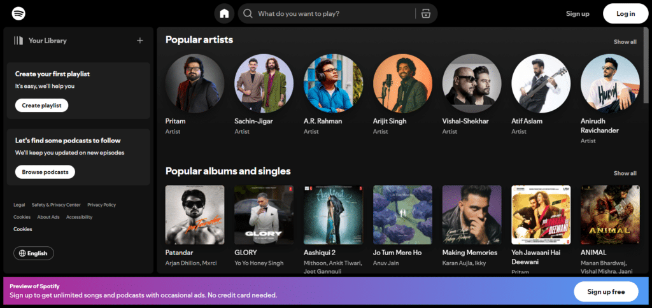The image size is (652, 308).
Task: Open the Making Memories album cover
Action: [472, 215]
